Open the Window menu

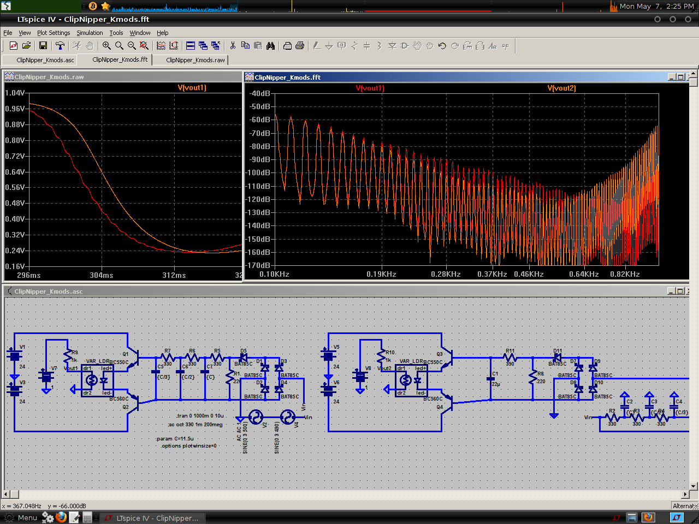tap(140, 33)
